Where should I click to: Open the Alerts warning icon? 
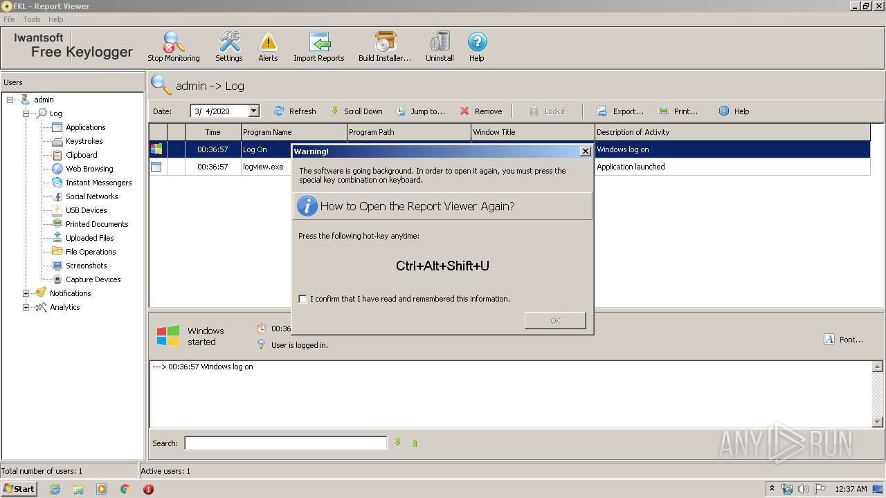tap(268, 47)
